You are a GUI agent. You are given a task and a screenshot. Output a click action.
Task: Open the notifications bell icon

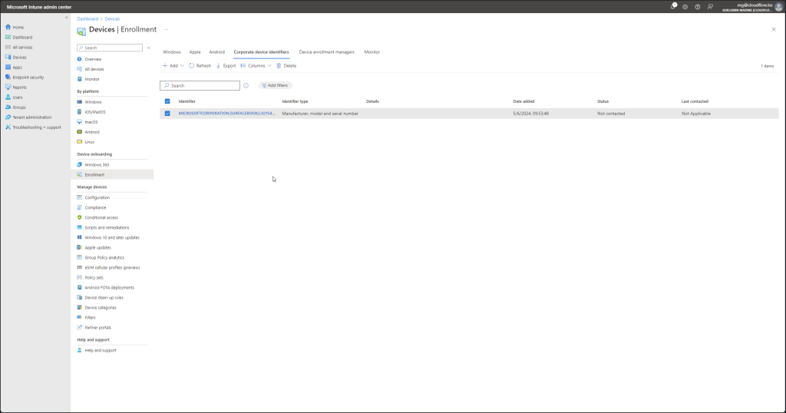click(x=673, y=6)
